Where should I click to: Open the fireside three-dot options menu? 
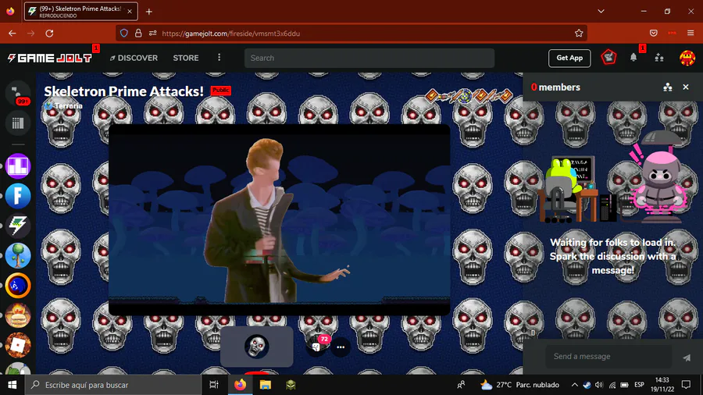[341, 347]
